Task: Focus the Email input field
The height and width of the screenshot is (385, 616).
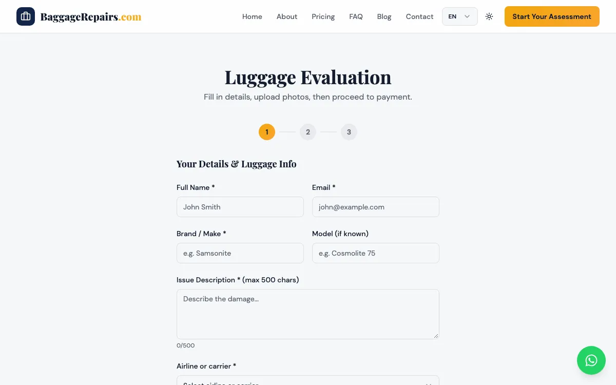Action: pyautogui.click(x=376, y=207)
